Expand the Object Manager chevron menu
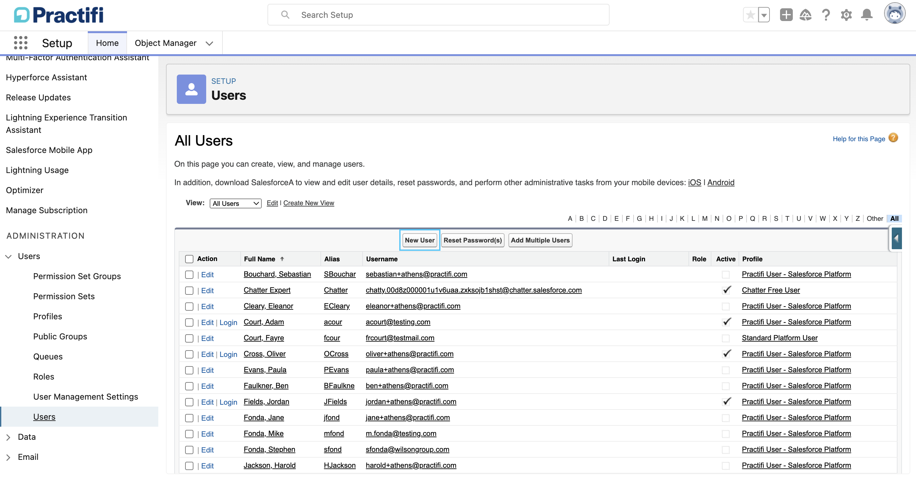 point(209,43)
